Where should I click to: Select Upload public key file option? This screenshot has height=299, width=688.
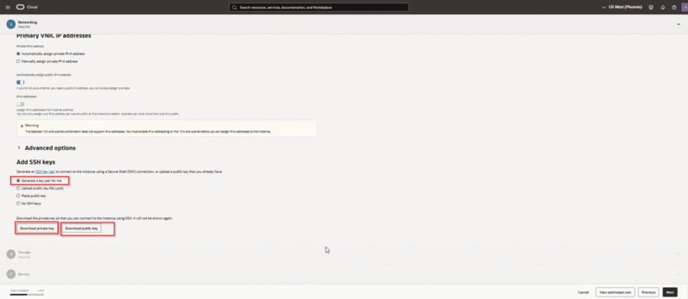click(x=18, y=188)
